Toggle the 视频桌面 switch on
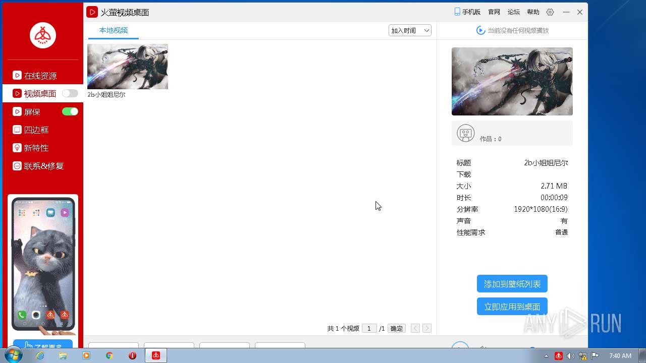The height and width of the screenshot is (363, 646). point(70,93)
